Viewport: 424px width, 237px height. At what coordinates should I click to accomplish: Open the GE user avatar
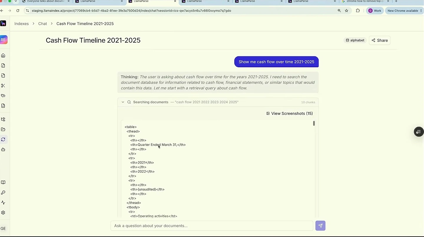pos(3,228)
